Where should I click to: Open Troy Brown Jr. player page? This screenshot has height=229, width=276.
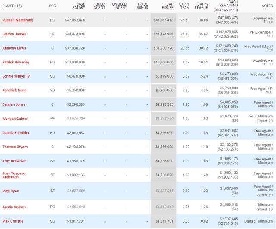click(14, 161)
